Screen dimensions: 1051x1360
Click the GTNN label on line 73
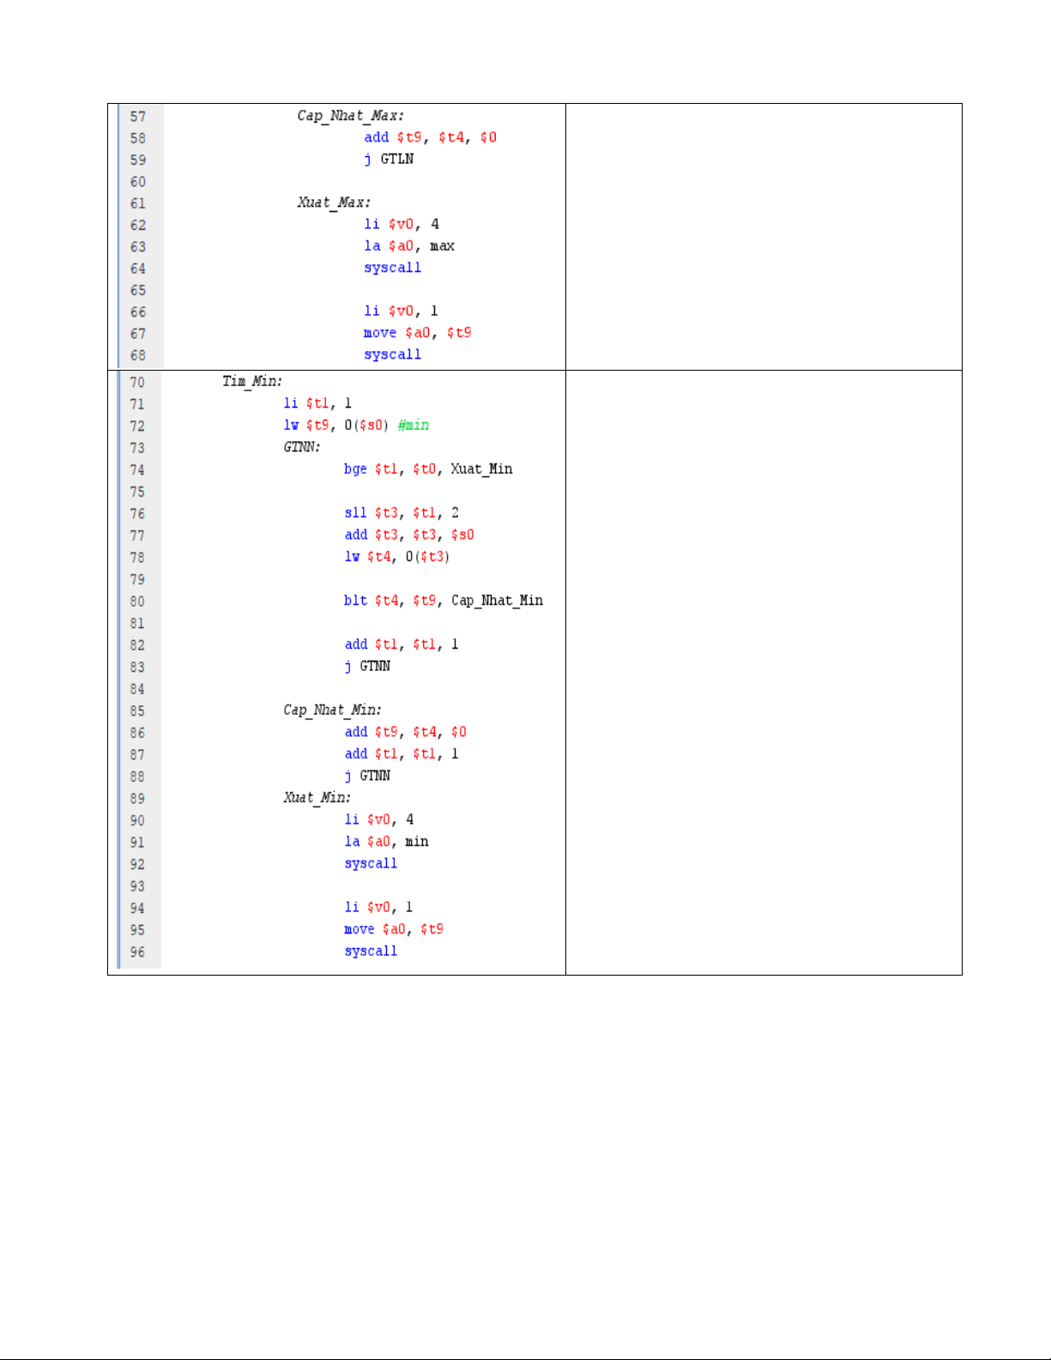302,447
